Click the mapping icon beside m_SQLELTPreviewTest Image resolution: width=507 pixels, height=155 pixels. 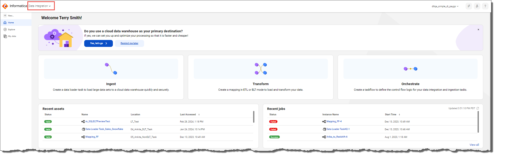tap(83, 121)
